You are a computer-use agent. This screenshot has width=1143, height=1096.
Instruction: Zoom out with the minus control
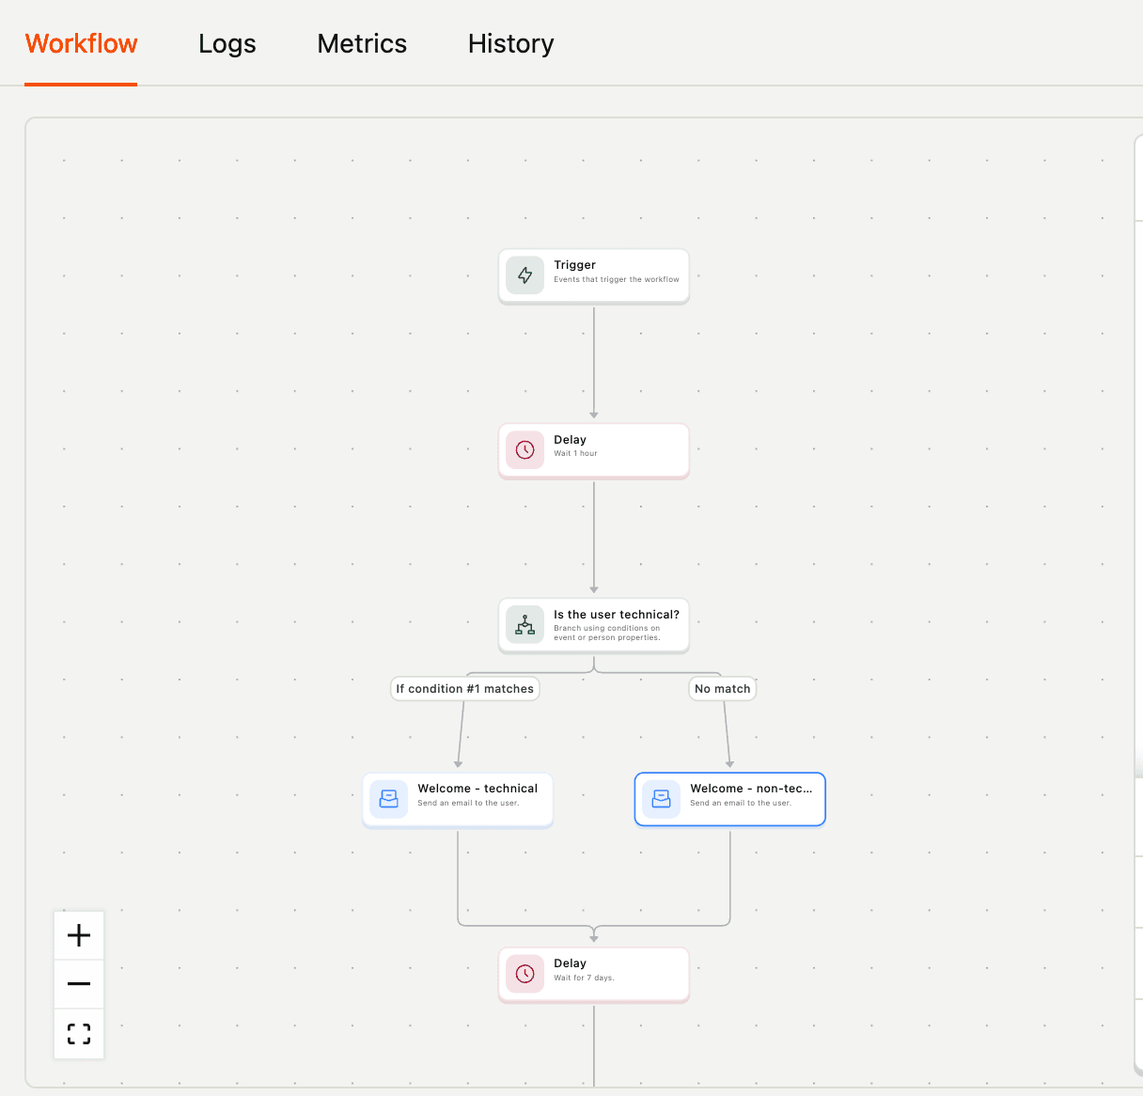click(x=78, y=983)
